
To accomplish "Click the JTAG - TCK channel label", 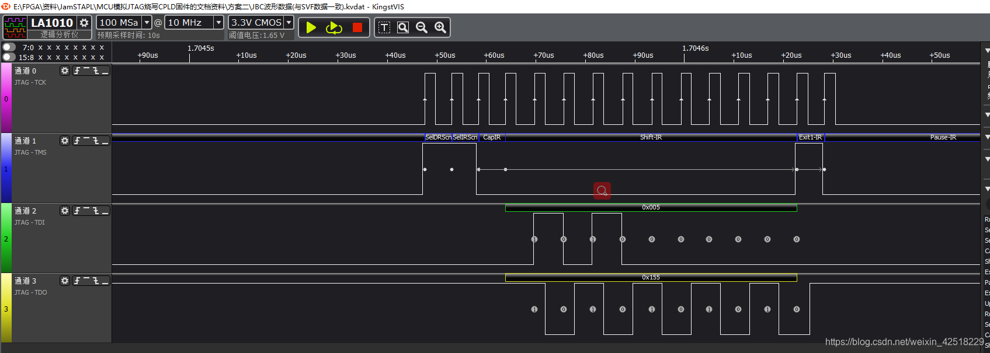I will point(30,82).
